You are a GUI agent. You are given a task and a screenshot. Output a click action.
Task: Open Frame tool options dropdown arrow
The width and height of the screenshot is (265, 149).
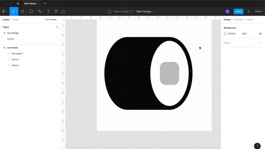click(x=26, y=12)
